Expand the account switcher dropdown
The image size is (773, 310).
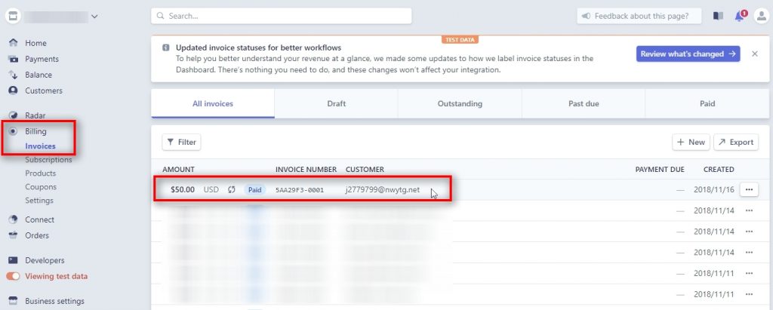[94, 16]
